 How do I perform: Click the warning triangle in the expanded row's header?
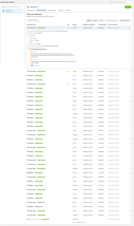(68, 28)
